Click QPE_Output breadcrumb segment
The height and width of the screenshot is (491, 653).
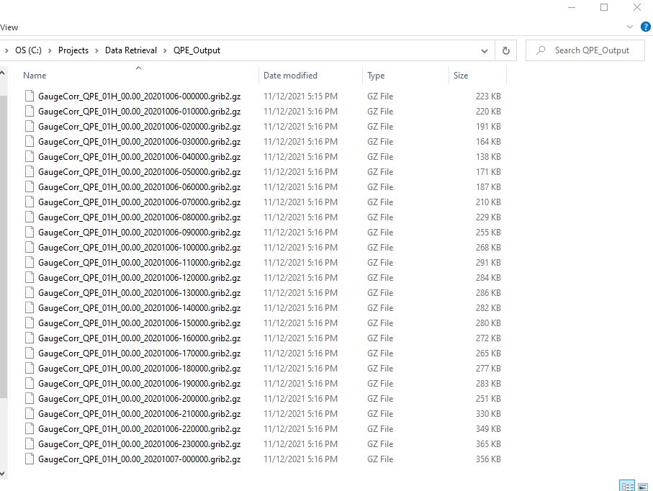tap(197, 50)
